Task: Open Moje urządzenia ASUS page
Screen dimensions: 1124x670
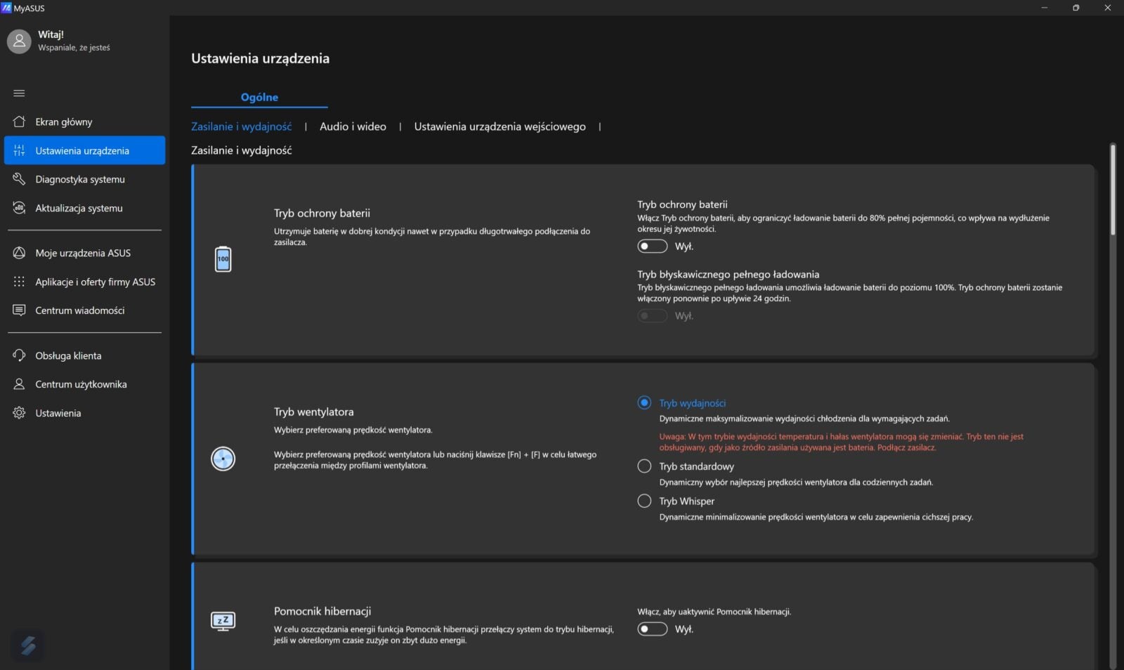Action: tap(84, 253)
